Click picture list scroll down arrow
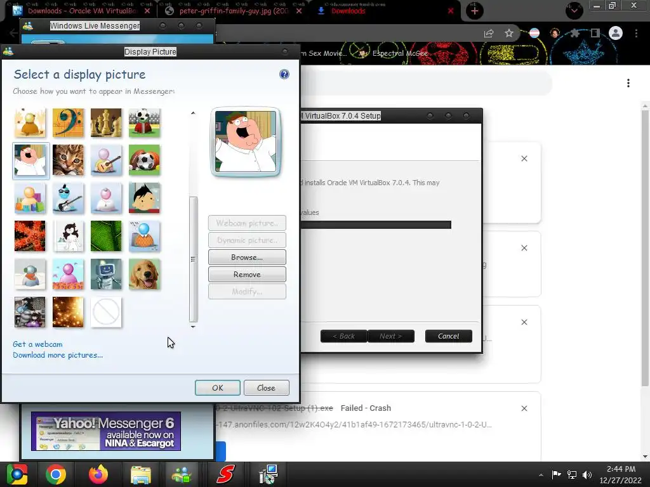The image size is (650, 487). [x=193, y=327]
